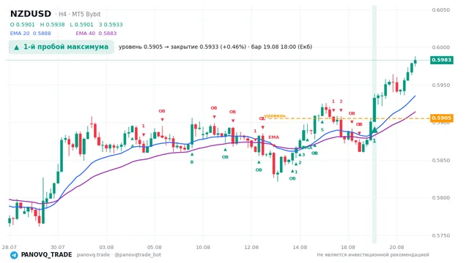The image size is (469, 263).
Task: Click the orange level price tag 0.5905
Action: [x=441, y=118]
